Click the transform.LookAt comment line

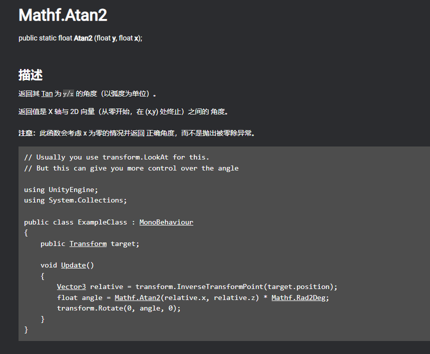pyautogui.click(x=117, y=157)
